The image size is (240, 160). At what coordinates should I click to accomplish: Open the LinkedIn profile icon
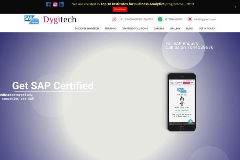tap(62, 4)
